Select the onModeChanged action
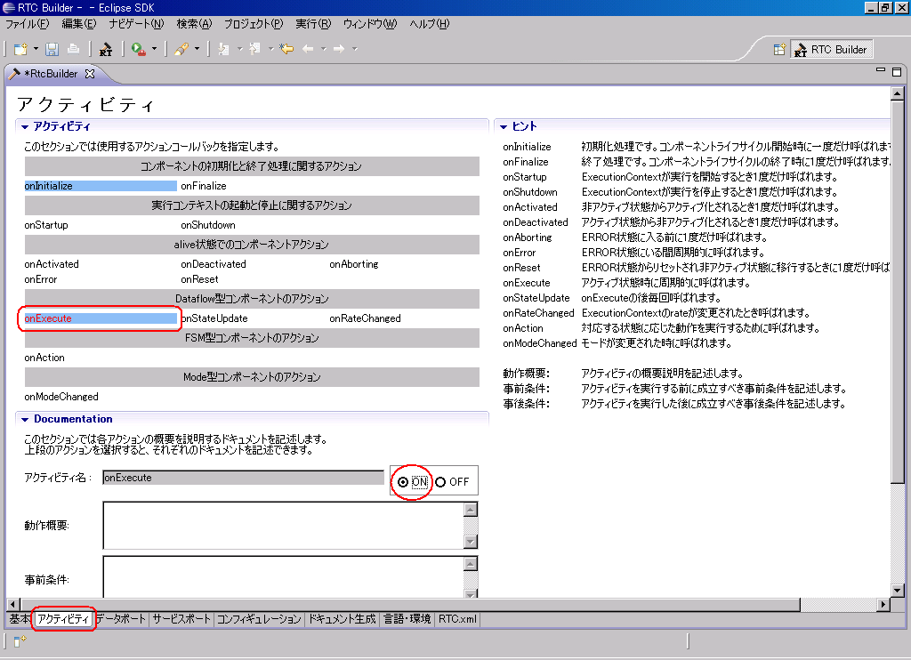This screenshot has width=911, height=660. [x=61, y=396]
